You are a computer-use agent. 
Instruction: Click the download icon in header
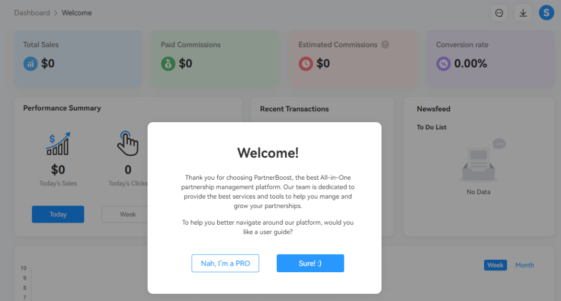click(x=523, y=13)
